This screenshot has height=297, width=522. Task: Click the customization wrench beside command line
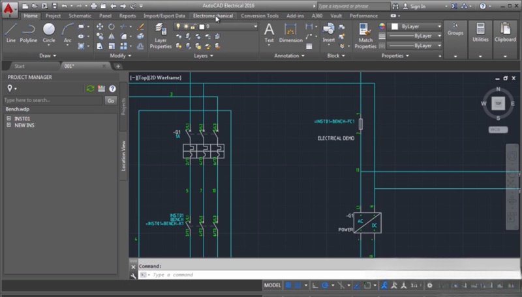pyautogui.click(x=133, y=275)
